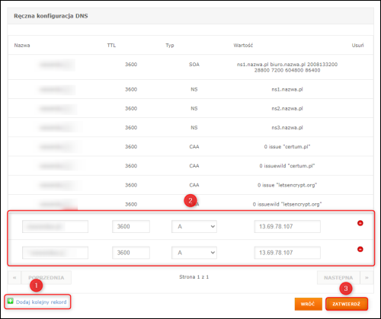This screenshot has width=381, height=319.
Task: Click the POPRZEDNIA pagination button
Action: point(46,278)
